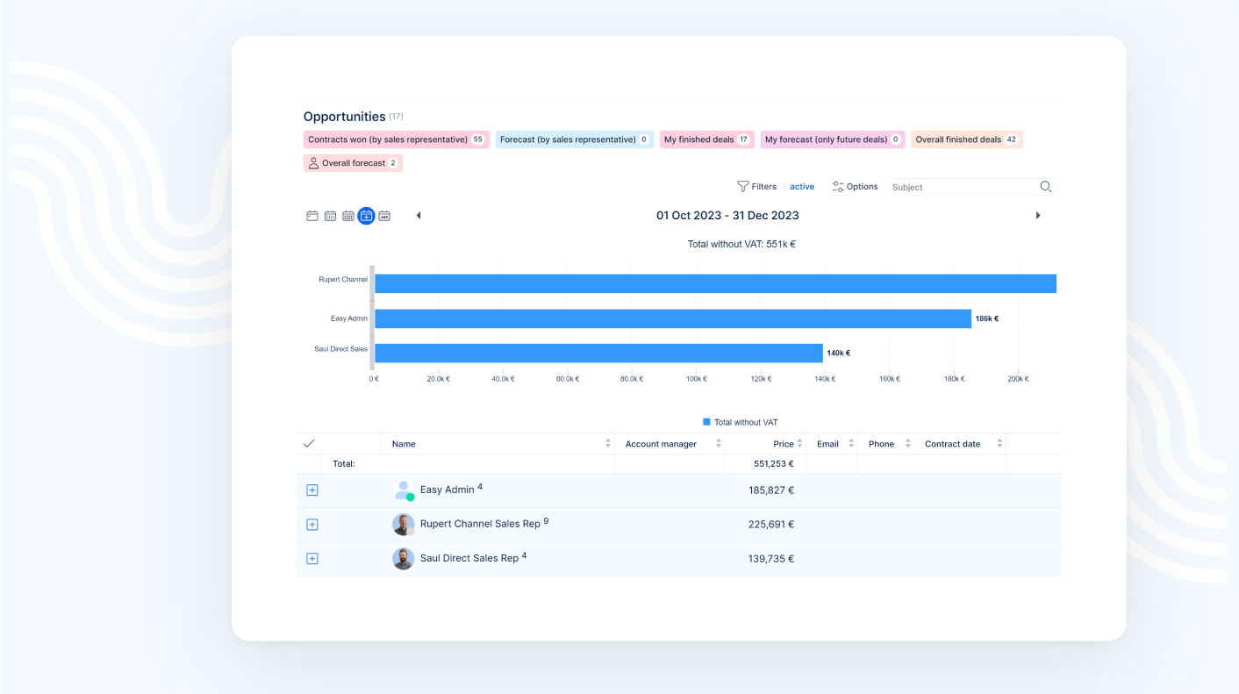Image resolution: width=1239 pixels, height=694 pixels.
Task: Focus the Subject search input field
Action: [x=962, y=187]
